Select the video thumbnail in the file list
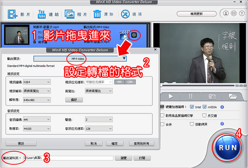The image size is (248, 168). pyautogui.click(x=17, y=35)
